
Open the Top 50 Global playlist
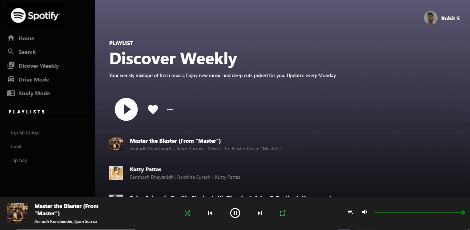point(25,133)
